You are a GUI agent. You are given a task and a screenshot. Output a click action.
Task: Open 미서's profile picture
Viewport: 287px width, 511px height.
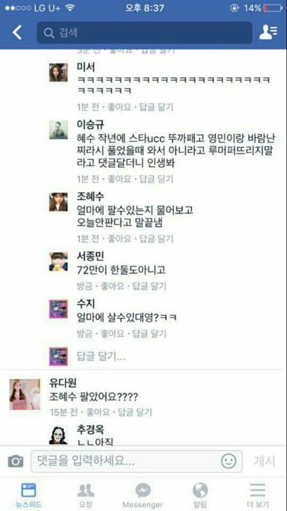[x=58, y=72]
